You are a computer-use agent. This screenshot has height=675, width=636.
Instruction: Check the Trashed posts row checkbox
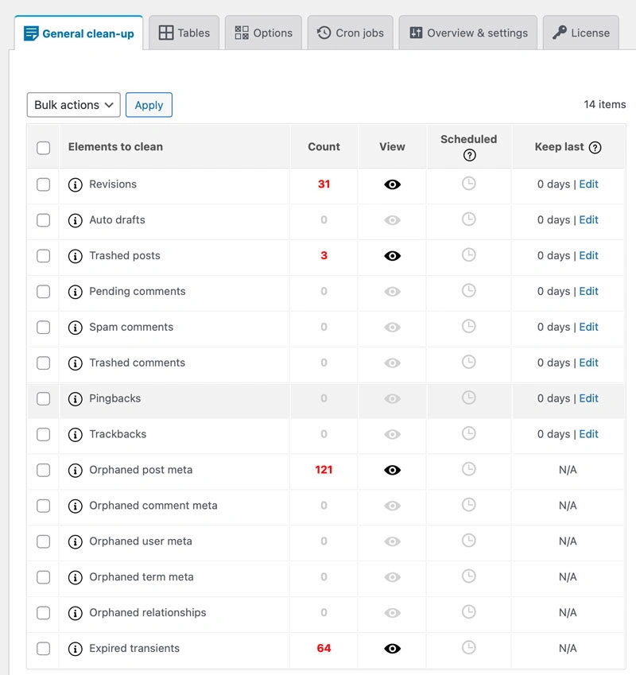(x=43, y=256)
